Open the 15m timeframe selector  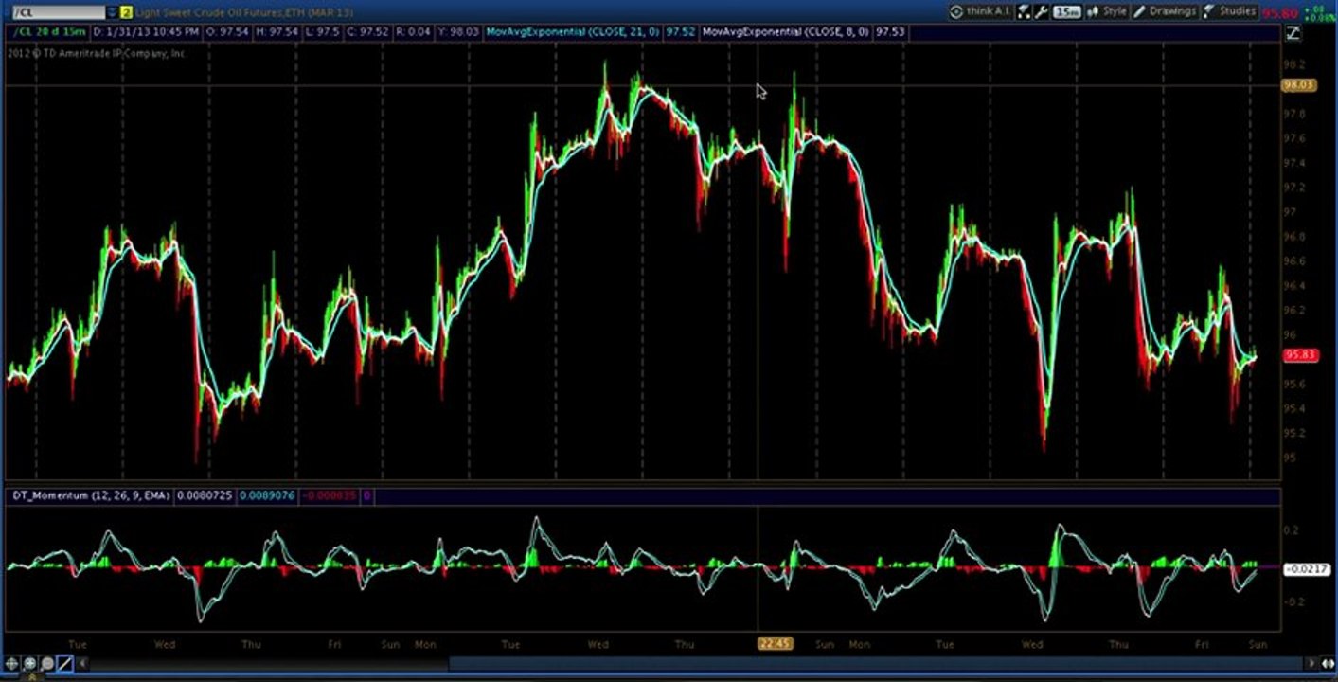point(1067,12)
